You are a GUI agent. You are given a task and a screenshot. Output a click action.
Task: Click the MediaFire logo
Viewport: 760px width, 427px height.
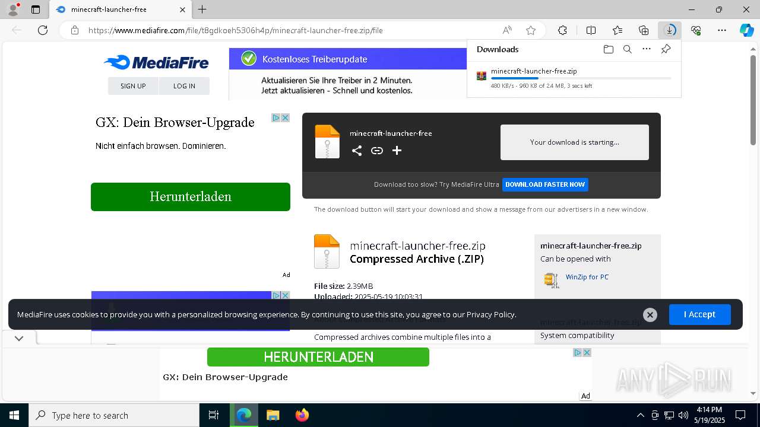[x=156, y=62]
